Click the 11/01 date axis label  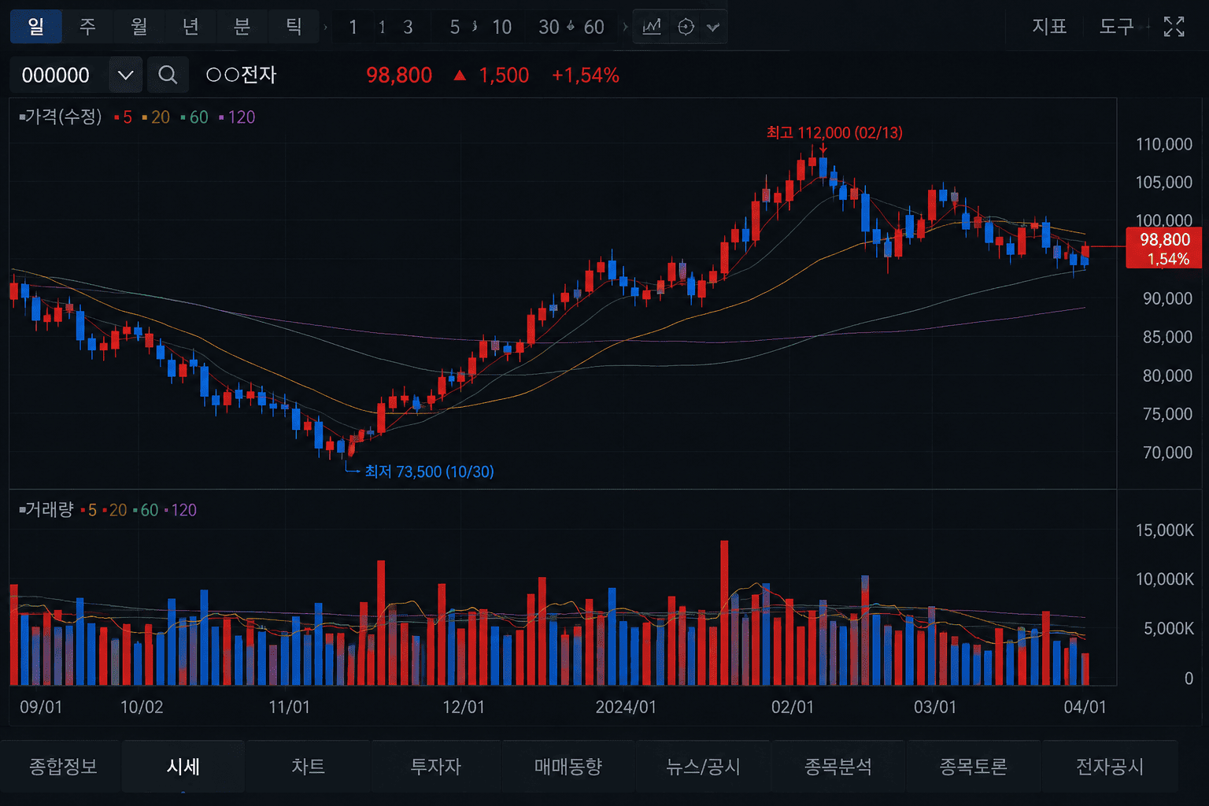pos(289,707)
